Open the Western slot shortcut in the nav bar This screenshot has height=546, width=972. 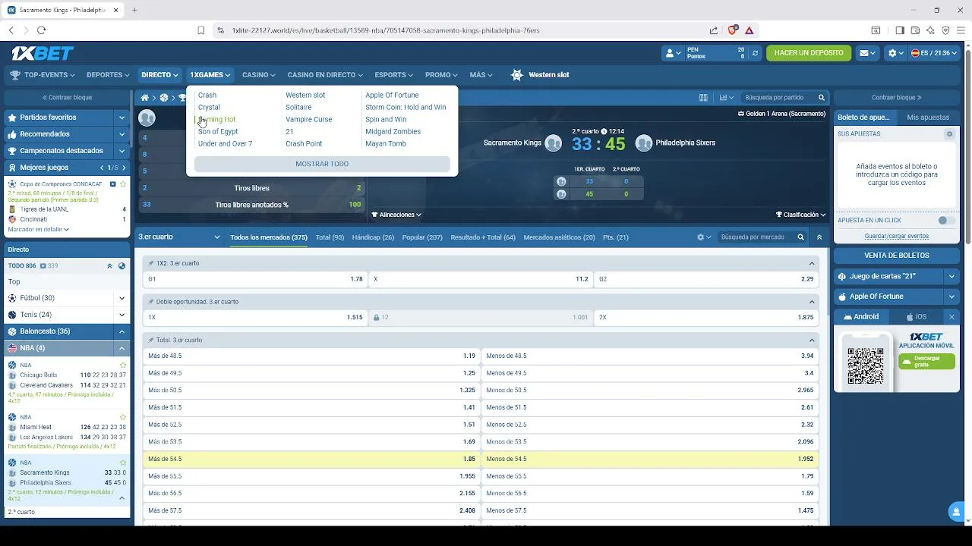(x=540, y=75)
